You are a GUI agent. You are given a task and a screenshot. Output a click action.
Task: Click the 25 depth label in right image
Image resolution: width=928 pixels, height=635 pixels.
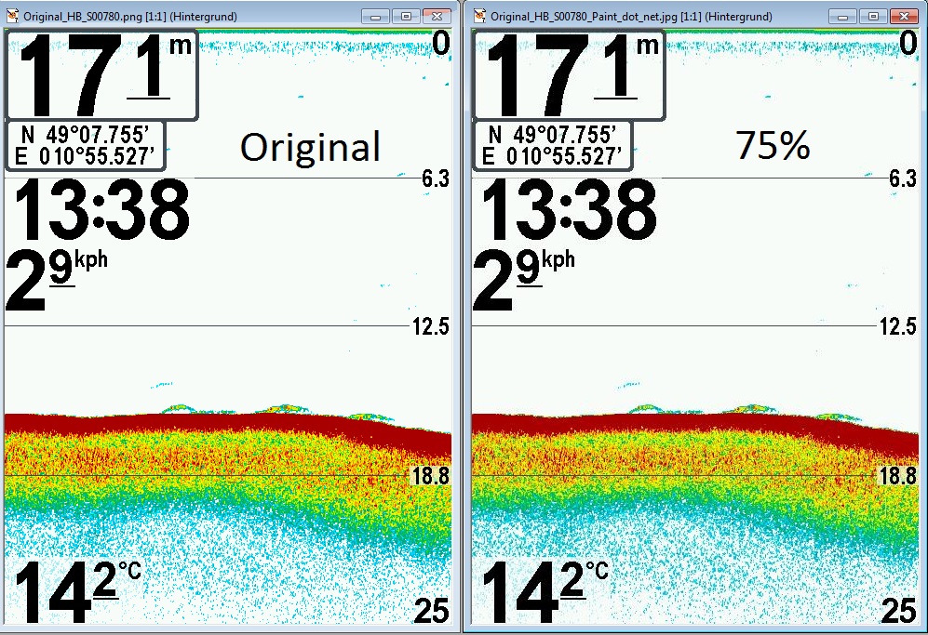click(898, 611)
